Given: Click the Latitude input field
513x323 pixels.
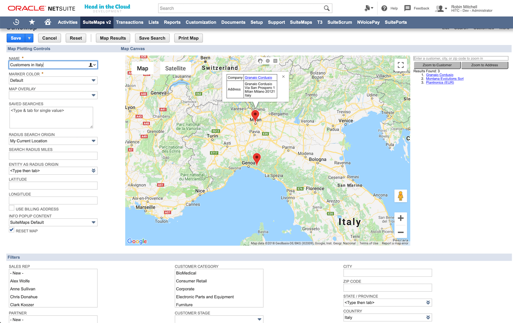Looking at the screenshot, I should 53,186.
